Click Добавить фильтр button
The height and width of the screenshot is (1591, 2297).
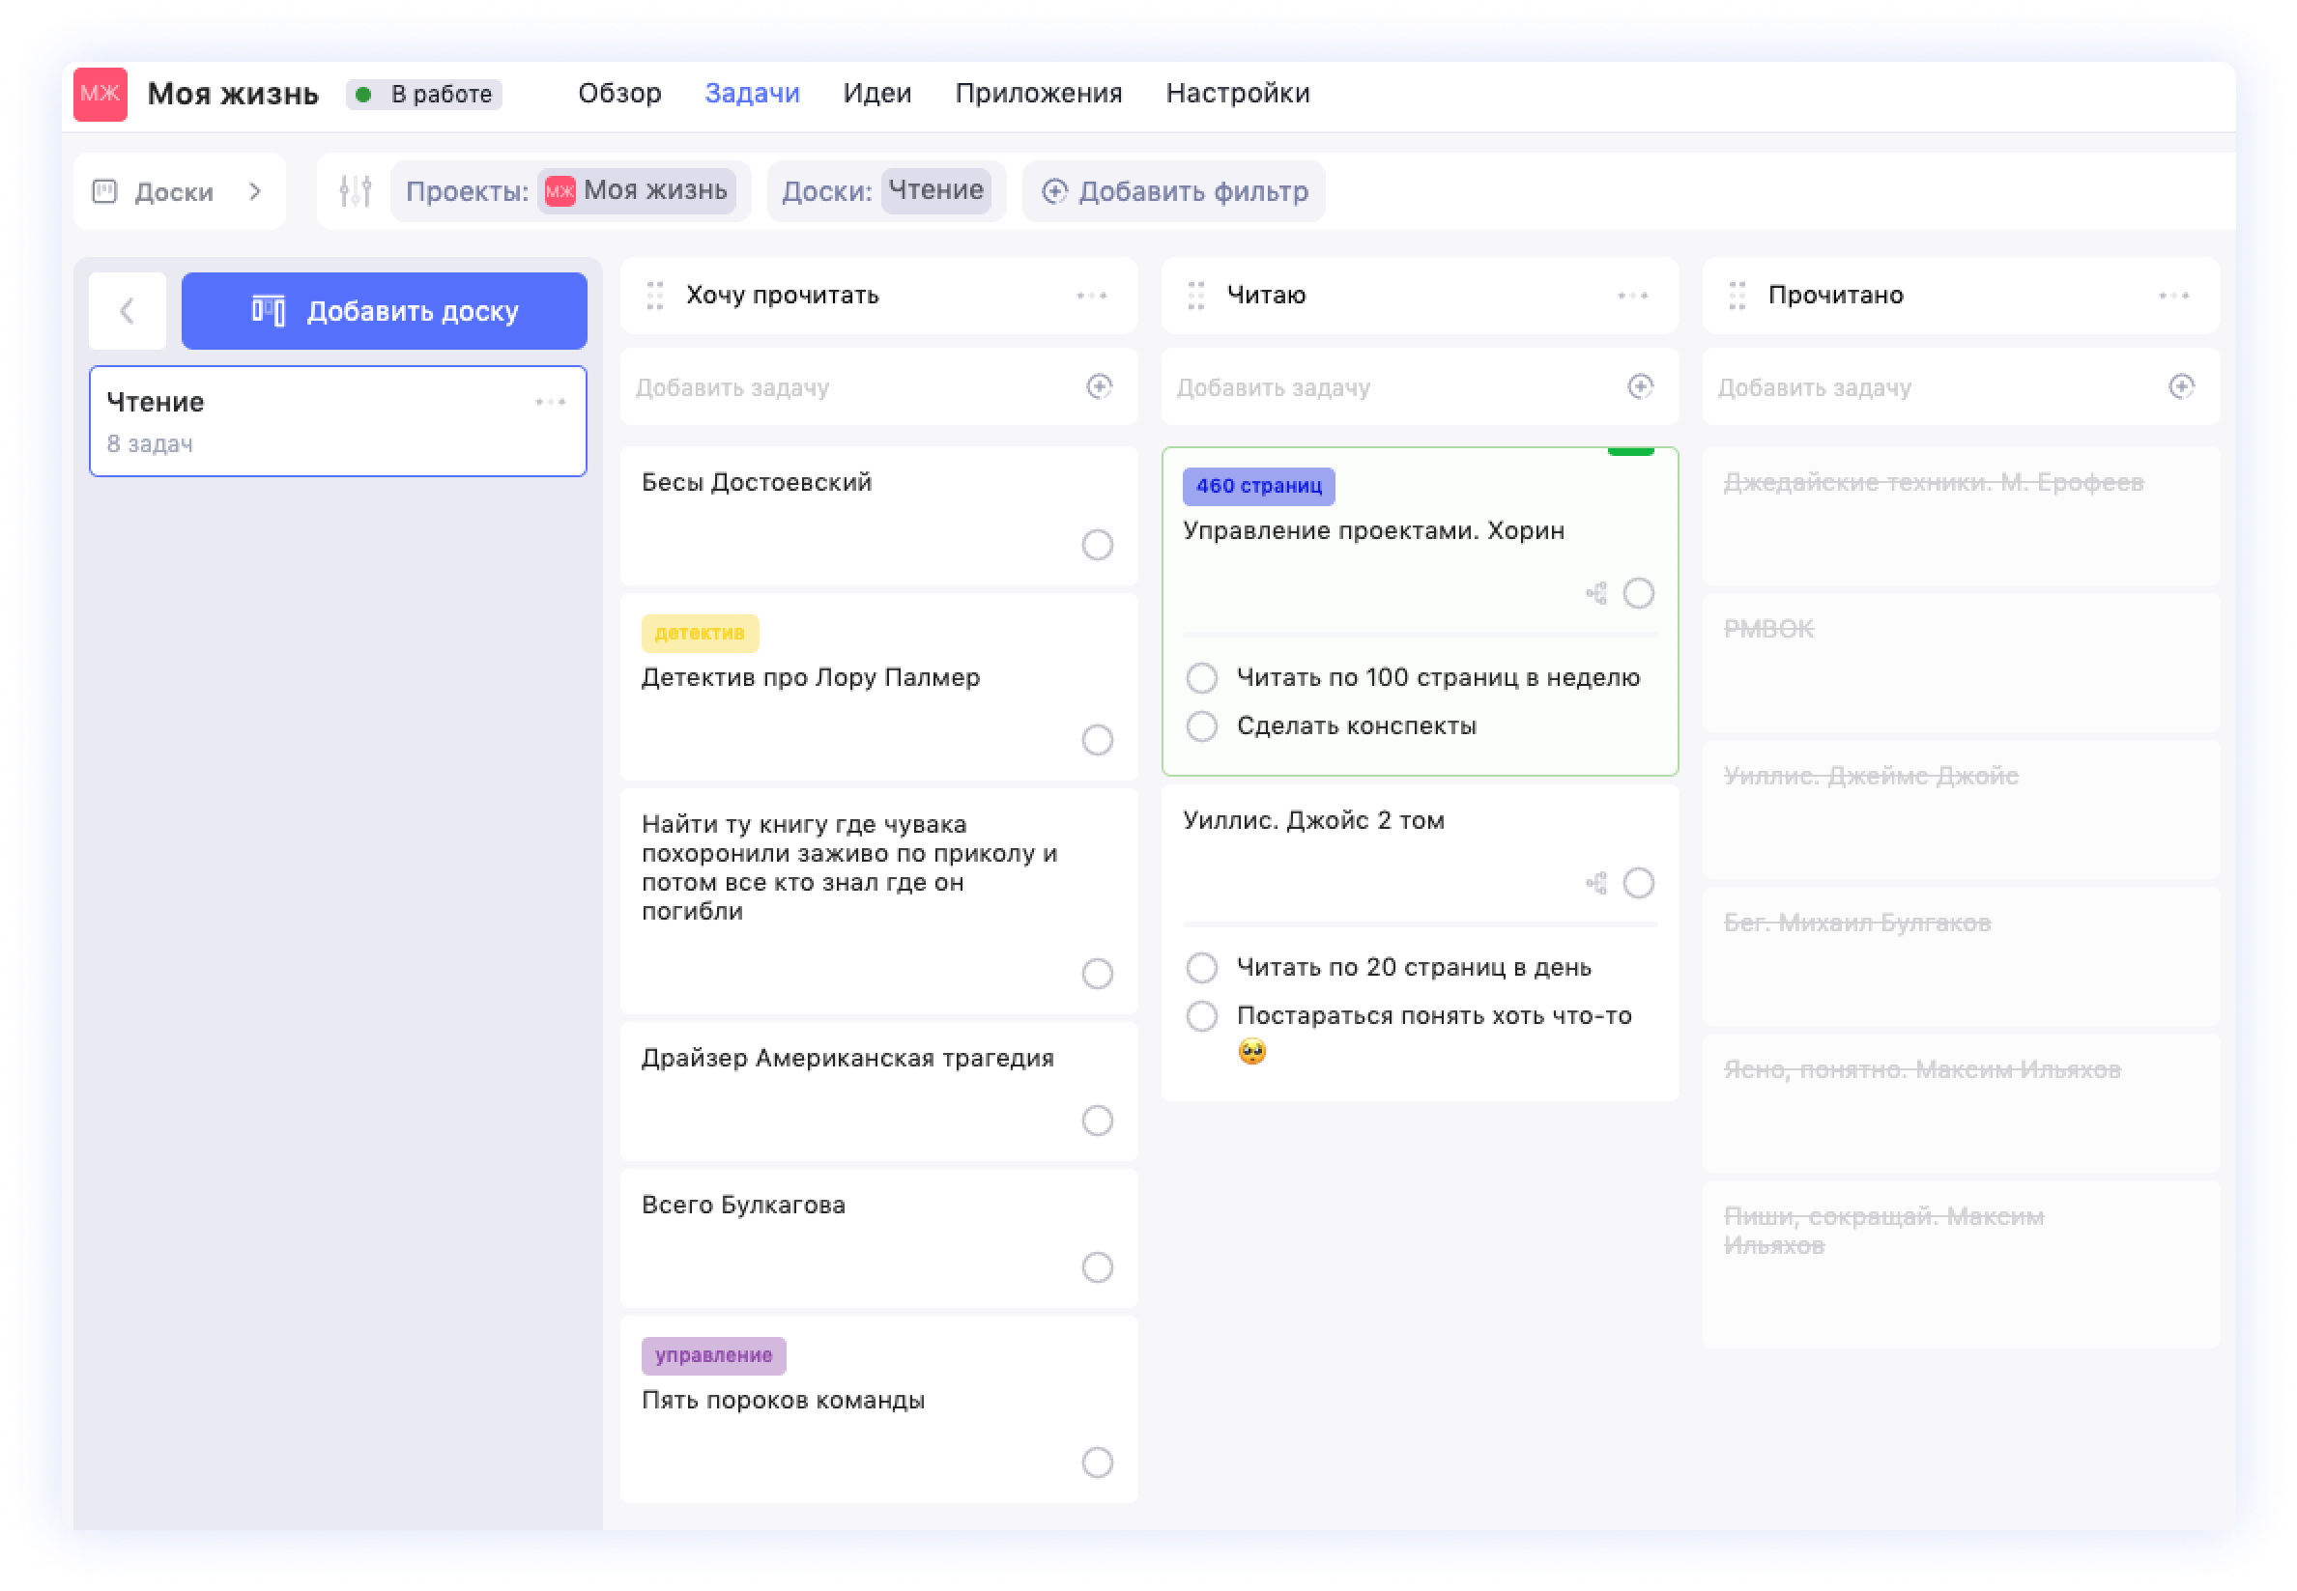1173,191
